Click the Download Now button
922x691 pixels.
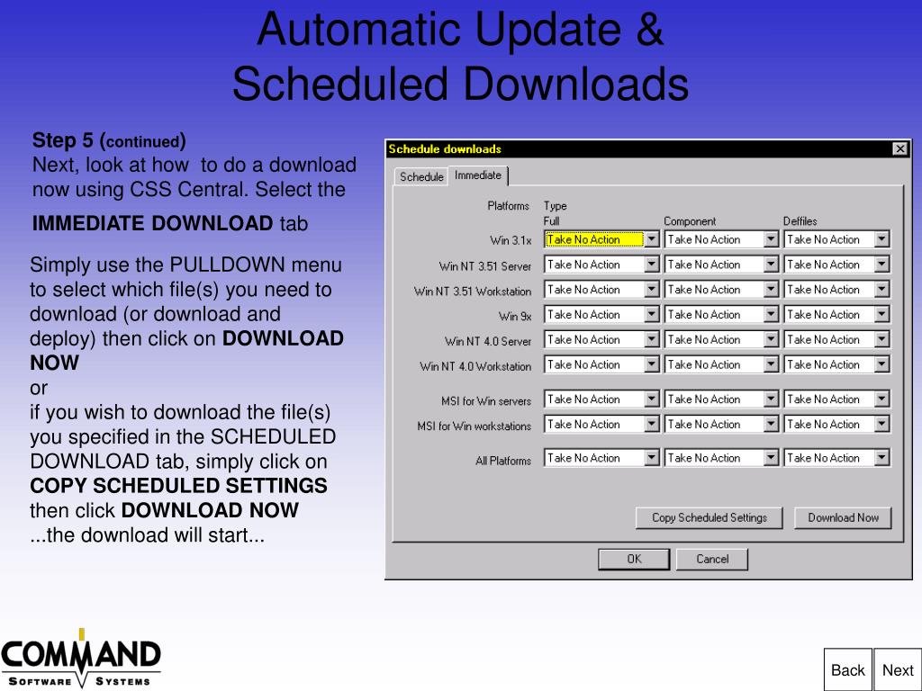tap(843, 517)
